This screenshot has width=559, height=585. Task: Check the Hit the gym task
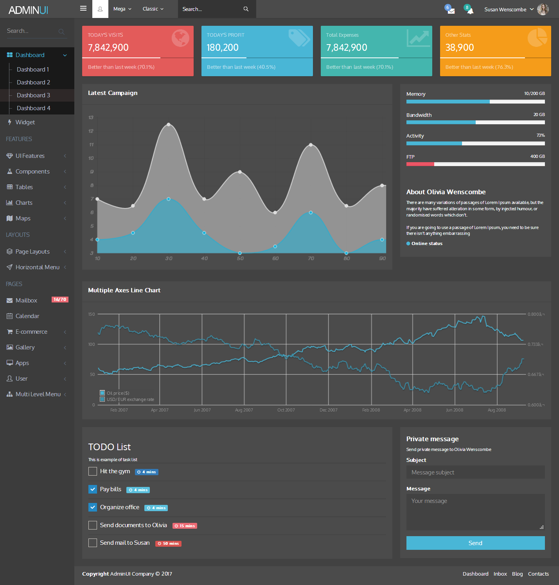93,471
